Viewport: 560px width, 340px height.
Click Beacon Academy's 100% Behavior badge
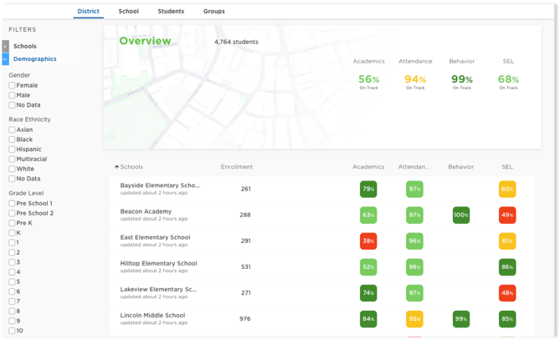tap(461, 216)
